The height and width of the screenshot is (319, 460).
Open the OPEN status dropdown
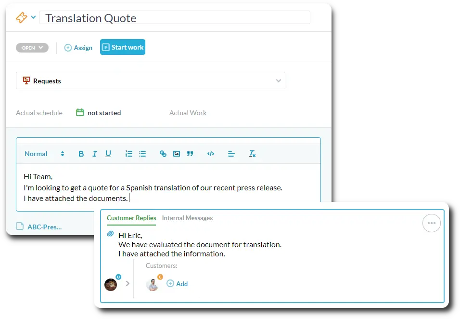coord(32,48)
